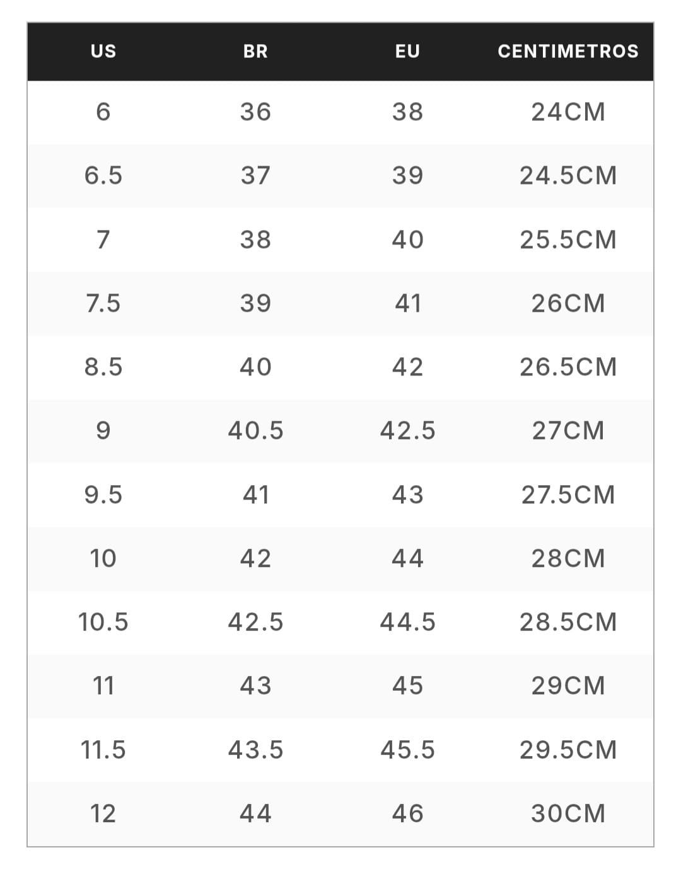Click BR size 36 cell
This screenshot has width=681, height=877.
tap(255, 112)
